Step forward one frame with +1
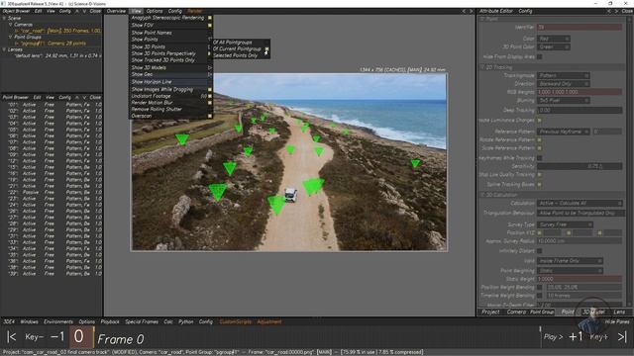The height and width of the screenshot is (356, 634). 576,336
